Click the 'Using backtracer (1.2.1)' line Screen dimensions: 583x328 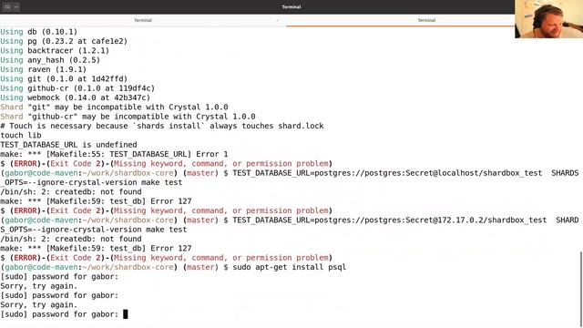point(55,51)
